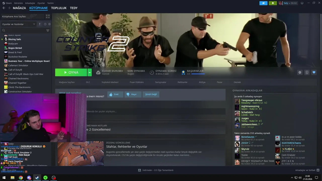Open İndirmeler downloads status bar
Viewport: 322px width, 181px height.
tap(156, 170)
